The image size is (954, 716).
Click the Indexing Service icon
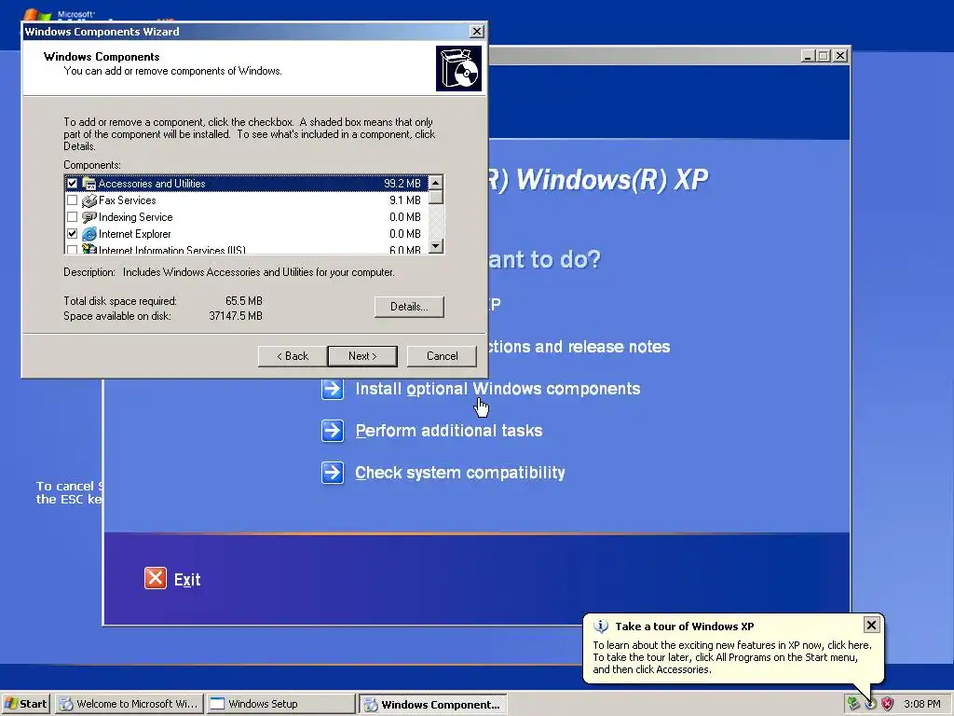point(89,216)
